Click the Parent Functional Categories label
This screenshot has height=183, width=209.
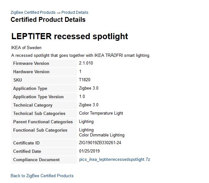pyautogui.click(x=43, y=122)
